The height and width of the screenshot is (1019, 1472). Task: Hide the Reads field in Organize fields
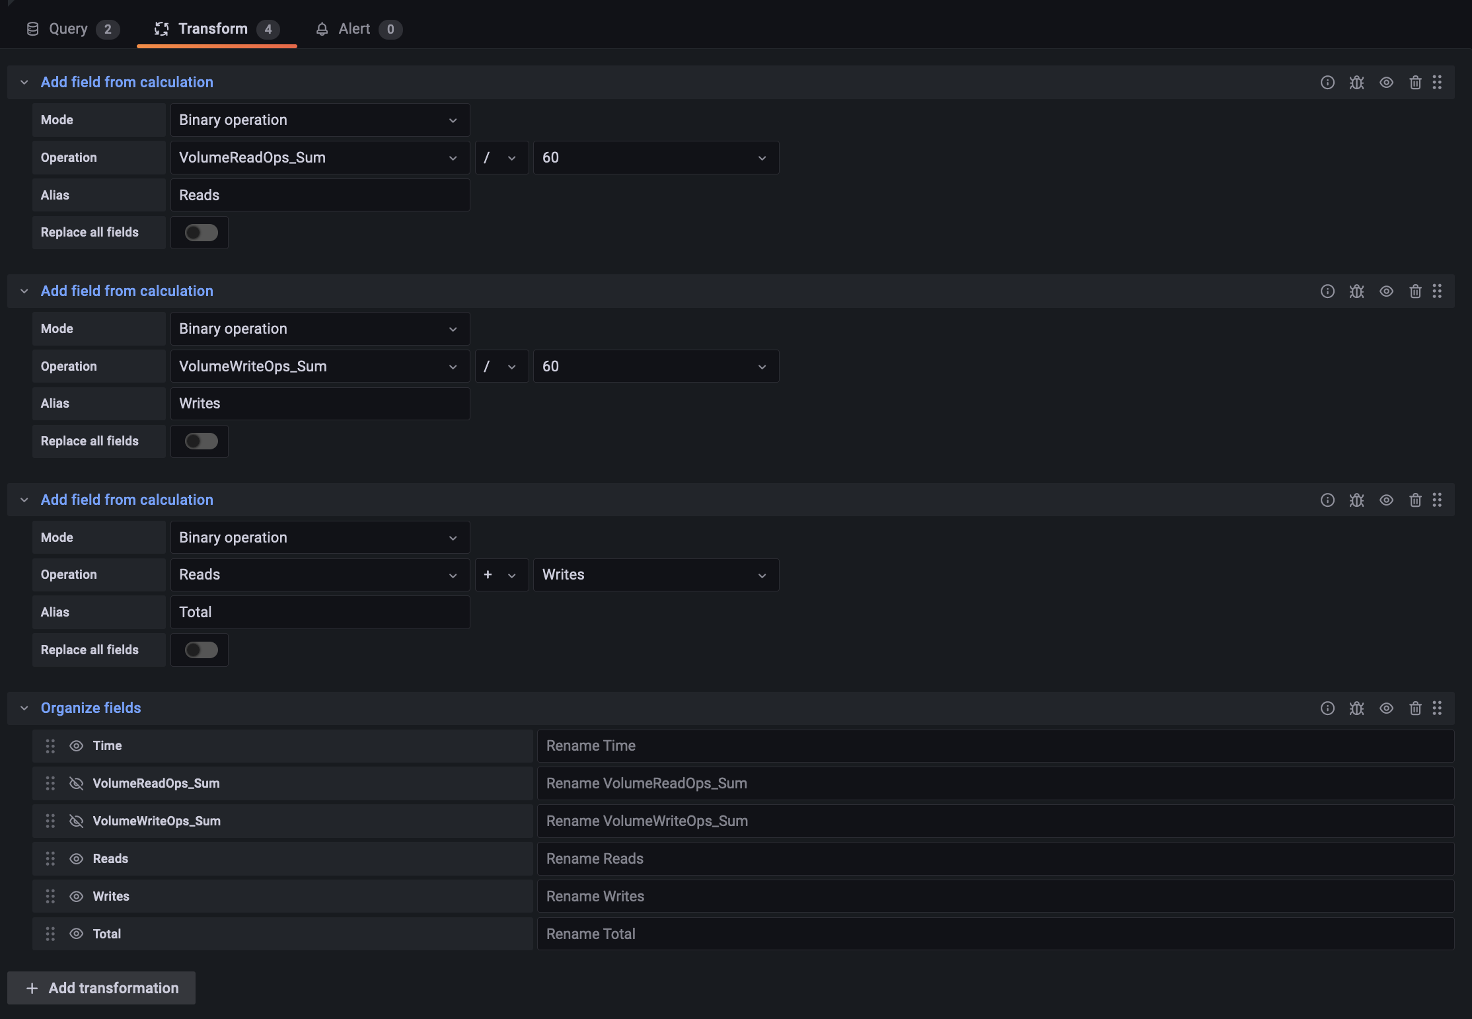coord(76,858)
